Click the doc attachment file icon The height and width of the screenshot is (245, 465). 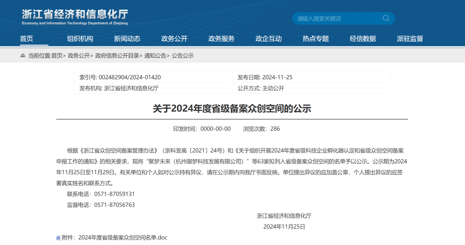coord(58,238)
